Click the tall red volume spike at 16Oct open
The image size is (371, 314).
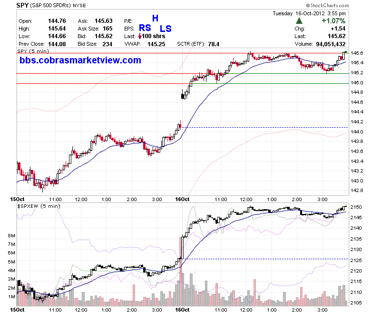181,282
